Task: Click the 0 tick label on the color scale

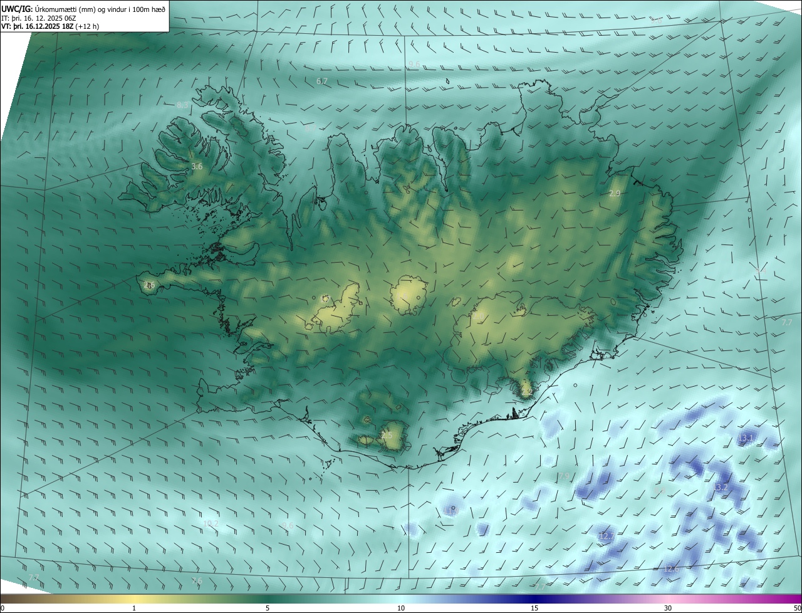Action: [3, 609]
